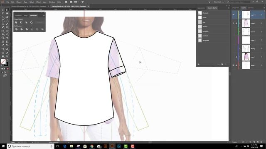This screenshot has height=149, width=266.
Task: Click the None (red slash) button
Action: (7, 69)
